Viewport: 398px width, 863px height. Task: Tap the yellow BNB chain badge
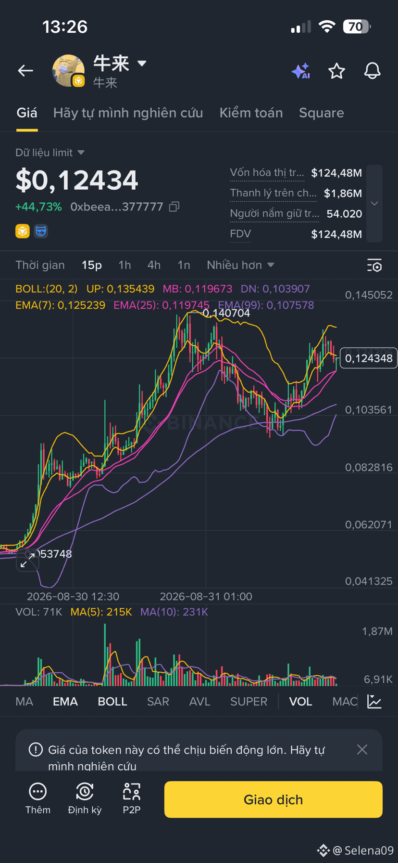pos(23,231)
